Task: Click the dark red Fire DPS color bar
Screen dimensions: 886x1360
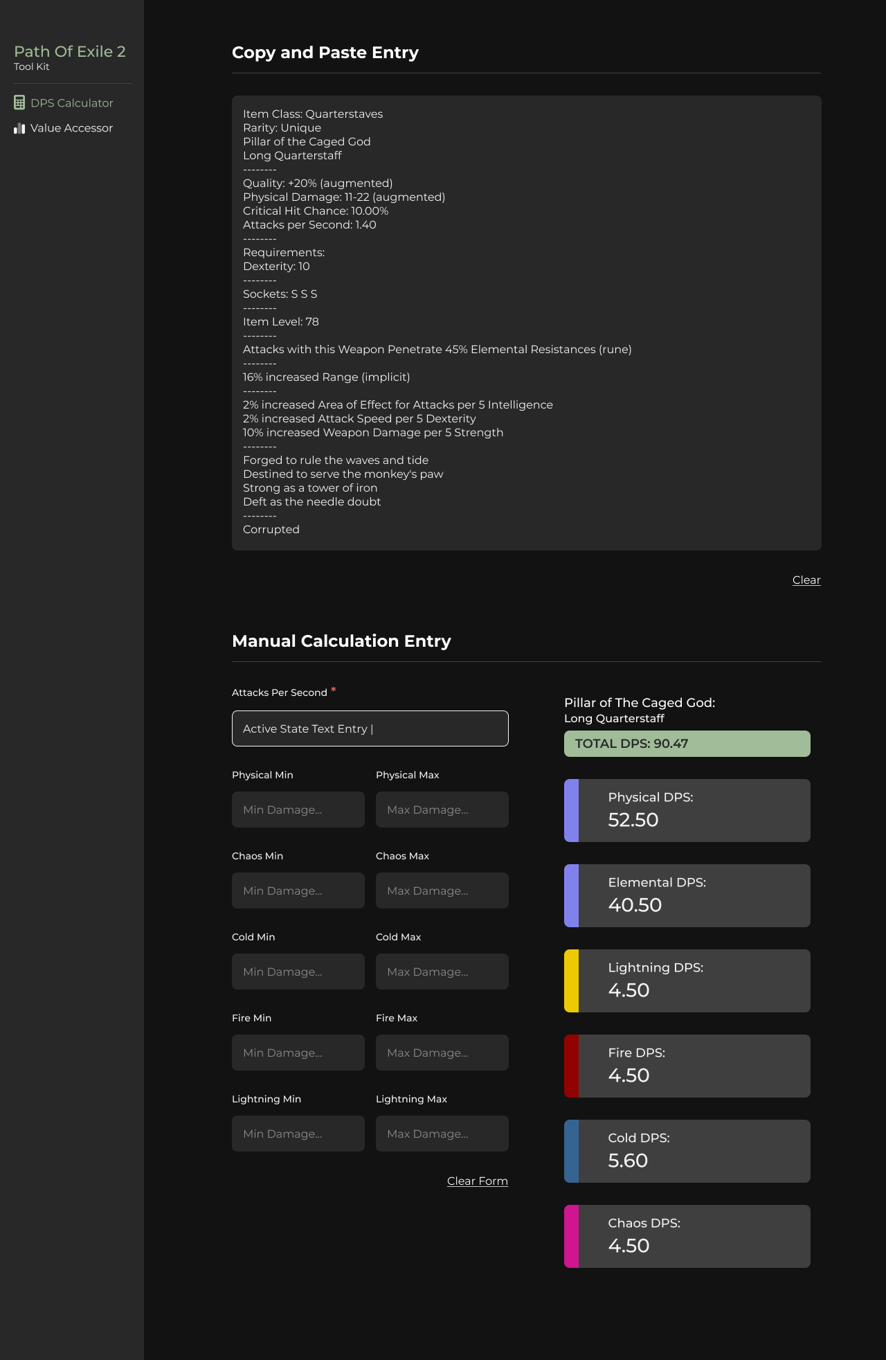Action: 571,1066
